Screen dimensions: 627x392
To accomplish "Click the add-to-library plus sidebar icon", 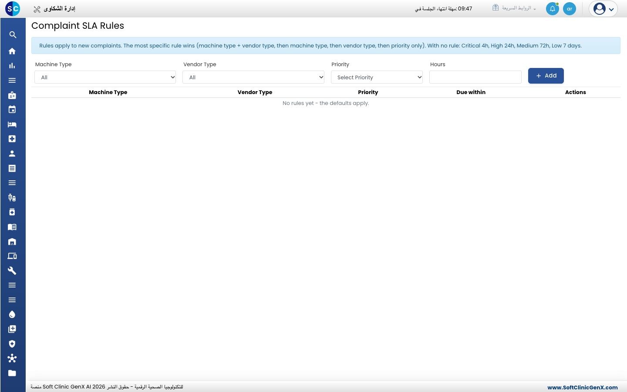I will click(x=12, y=329).
